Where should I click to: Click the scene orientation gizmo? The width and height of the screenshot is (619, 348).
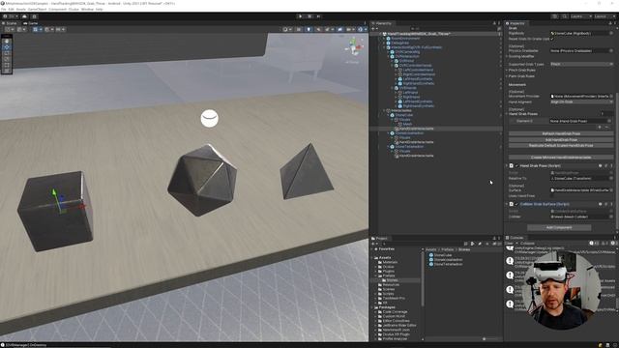[x=354, y=47]
